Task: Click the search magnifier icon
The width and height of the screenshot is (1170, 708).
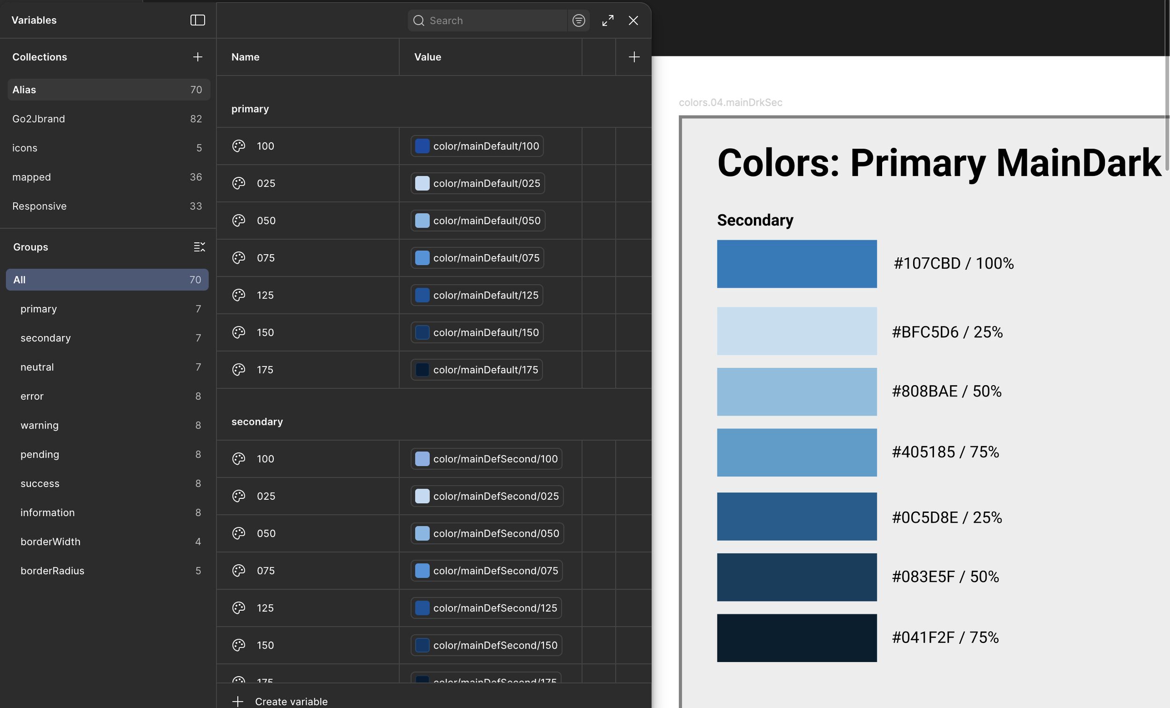Action: pyautogui.click(x=419, y=21)
